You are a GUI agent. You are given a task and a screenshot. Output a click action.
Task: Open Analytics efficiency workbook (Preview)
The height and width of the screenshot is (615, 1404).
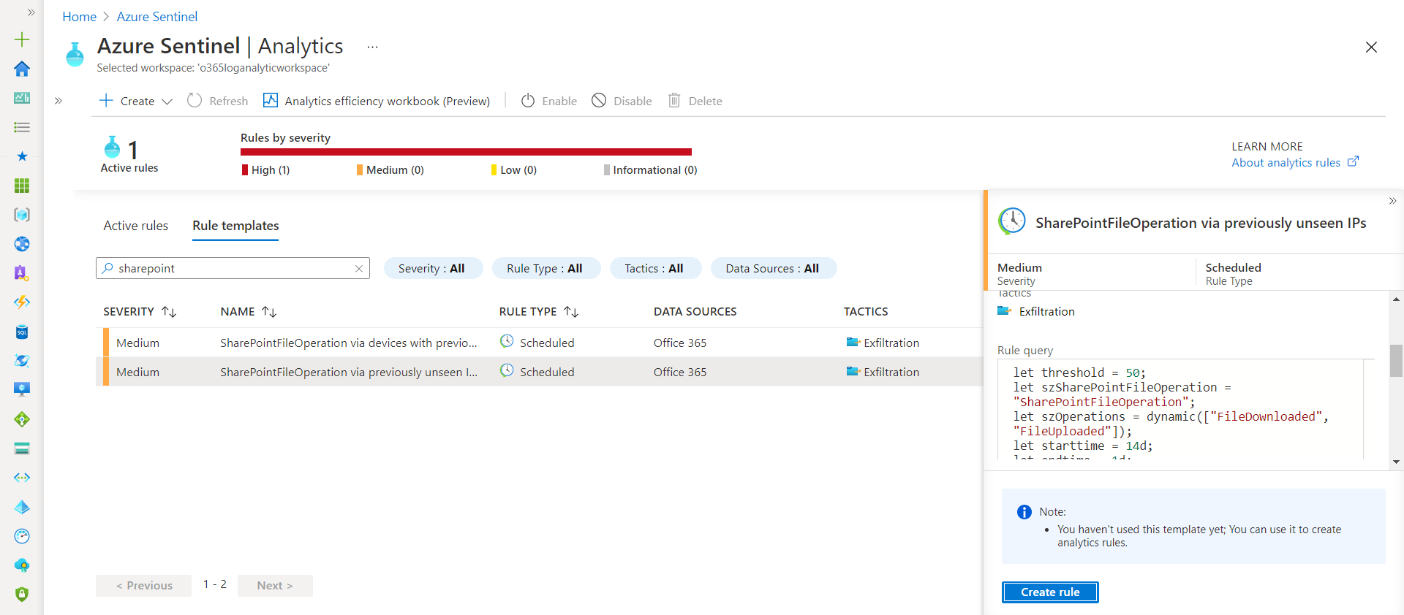(x=377, y=101)
